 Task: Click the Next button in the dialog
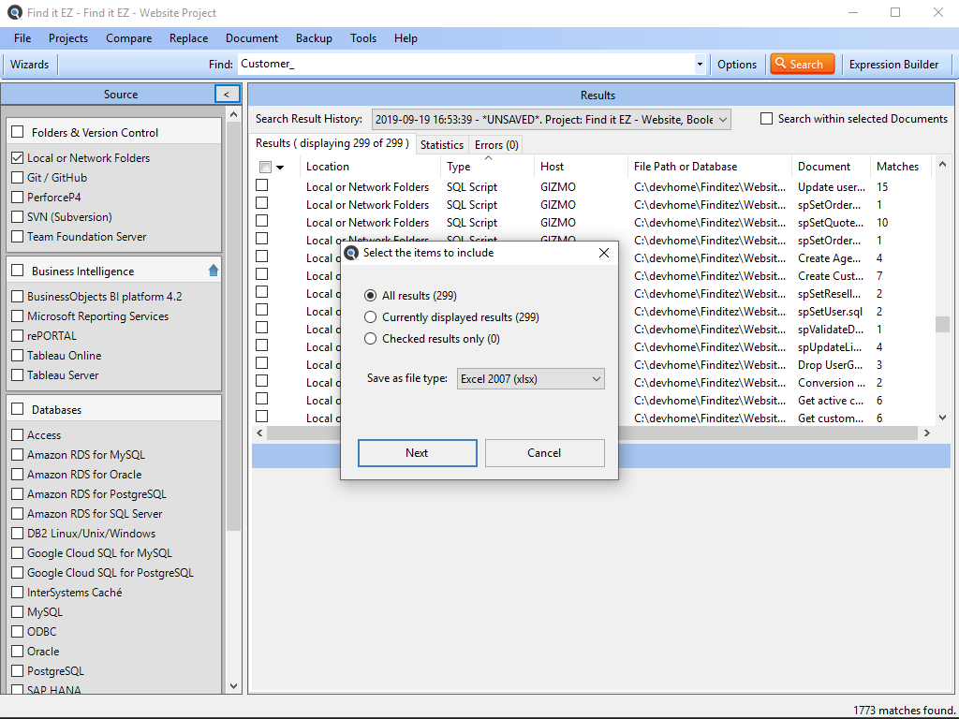click(x=417, y=453)
